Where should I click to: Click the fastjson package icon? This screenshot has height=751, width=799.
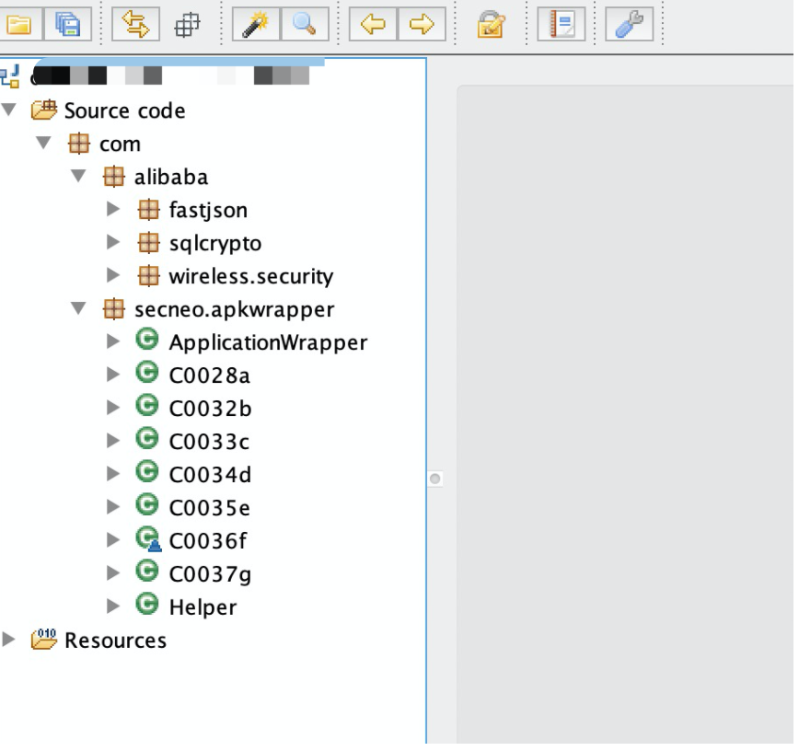pyautogui.click(x=149, y=210)
